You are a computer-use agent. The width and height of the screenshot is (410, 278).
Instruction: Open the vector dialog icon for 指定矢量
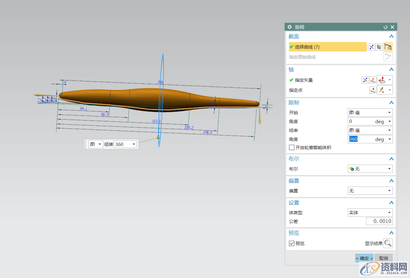pyautogui.click(x=373, y=80)
